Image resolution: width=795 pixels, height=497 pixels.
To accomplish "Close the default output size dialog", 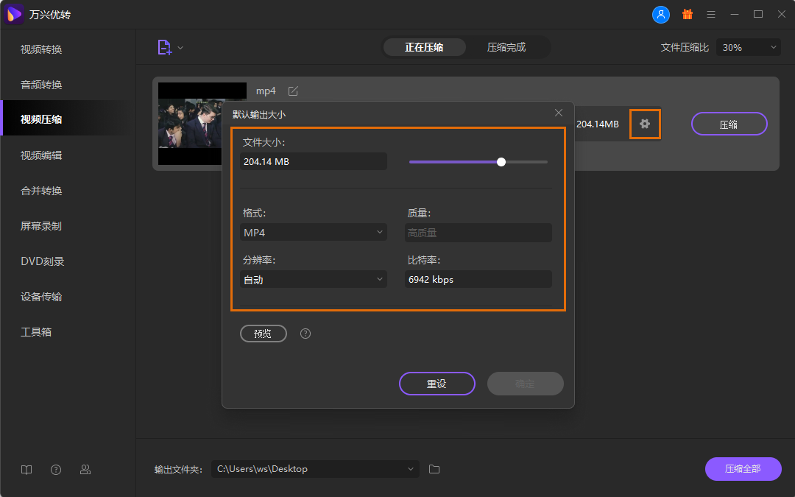I will tap(559, 113).
